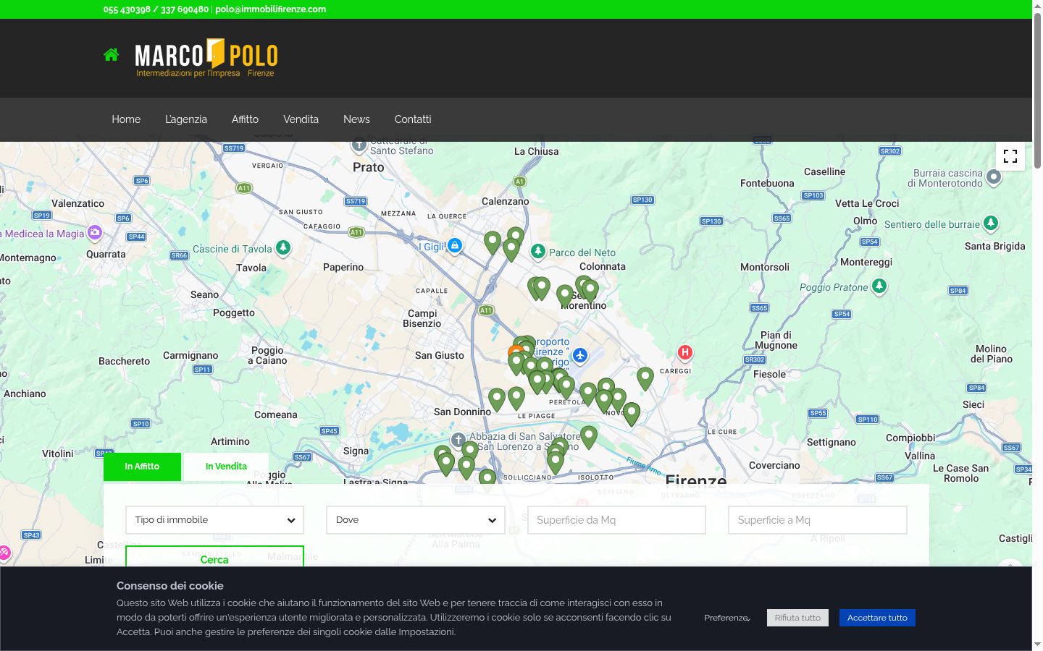This screenshot has height=651, width=1043.
Task: Open Vendita menu item
Action: [301, 119]
